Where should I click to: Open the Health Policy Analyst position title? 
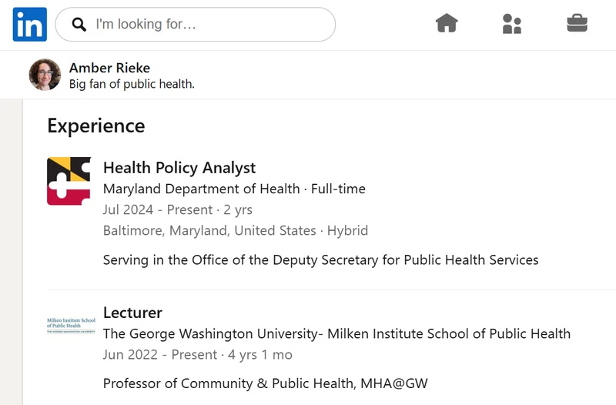click(179, 168)
